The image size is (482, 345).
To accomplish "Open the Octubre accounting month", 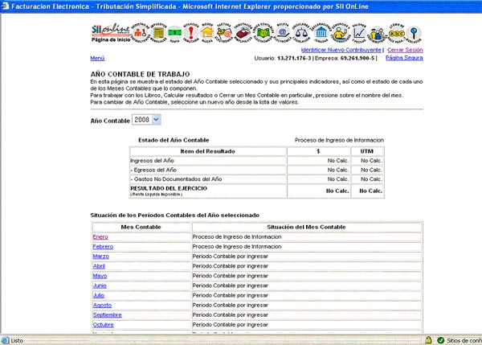I will coord(104,325).
